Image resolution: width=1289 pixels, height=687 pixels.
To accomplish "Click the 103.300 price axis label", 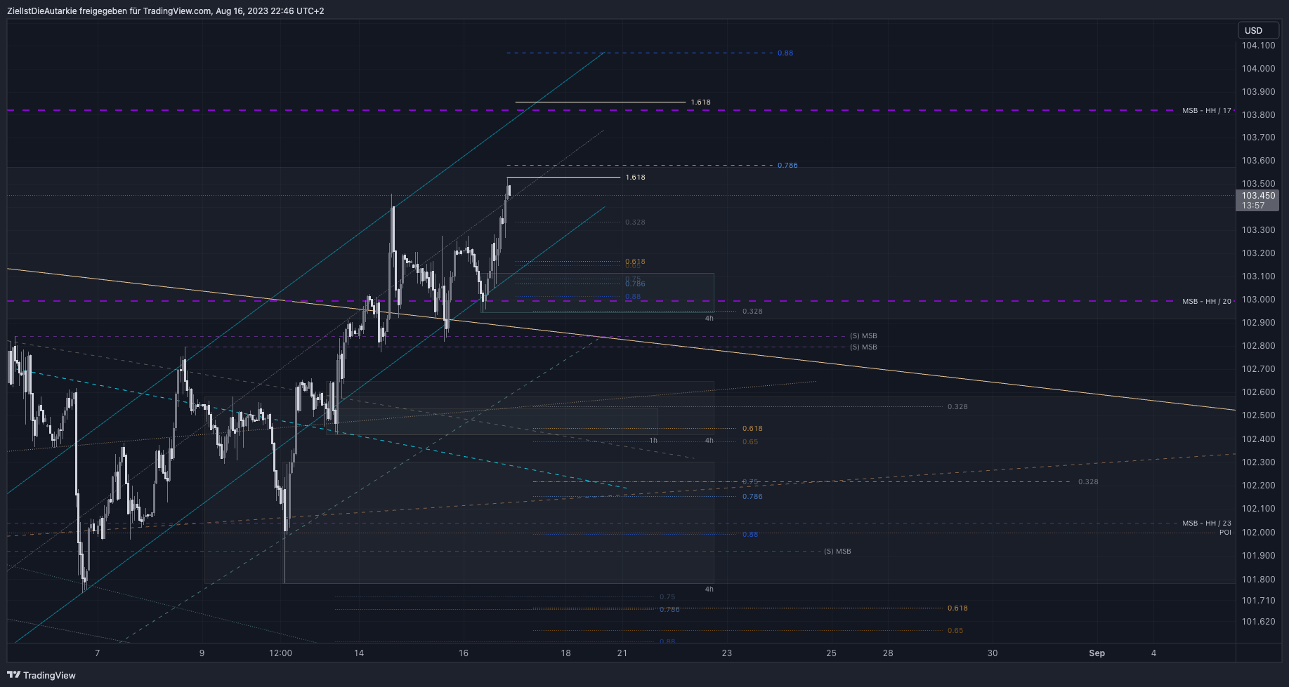I will pyautogui.click(x=1258, y=230).
